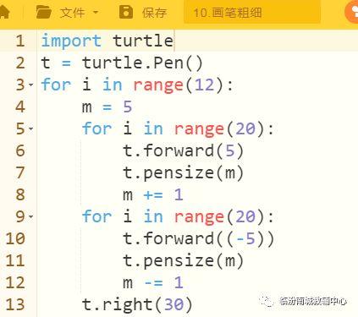The image size is (358, 317).
Task: Click 't.pensize(m)' on line 11
Action: tap(183, 261)
